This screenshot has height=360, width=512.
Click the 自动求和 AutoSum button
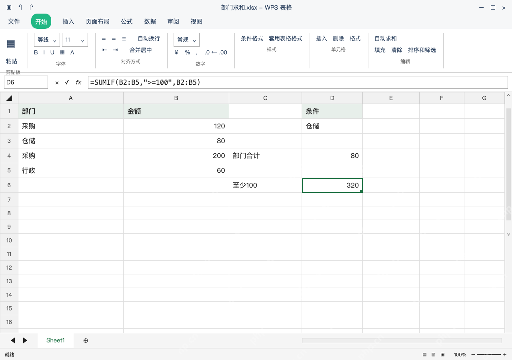[386, 38]
